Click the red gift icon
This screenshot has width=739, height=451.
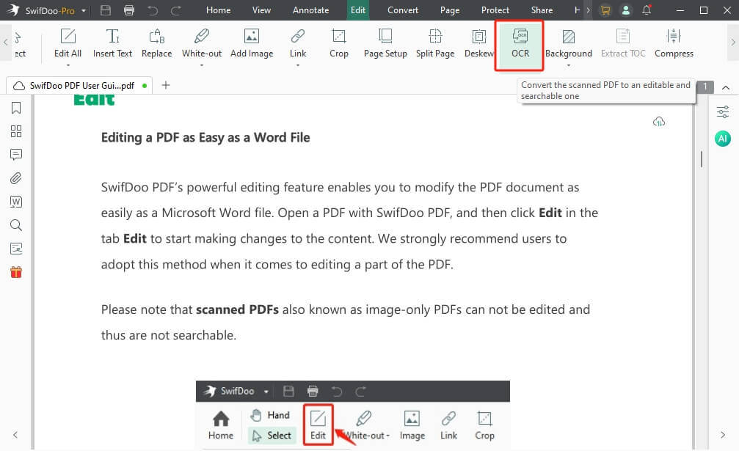tap(16, 272)
